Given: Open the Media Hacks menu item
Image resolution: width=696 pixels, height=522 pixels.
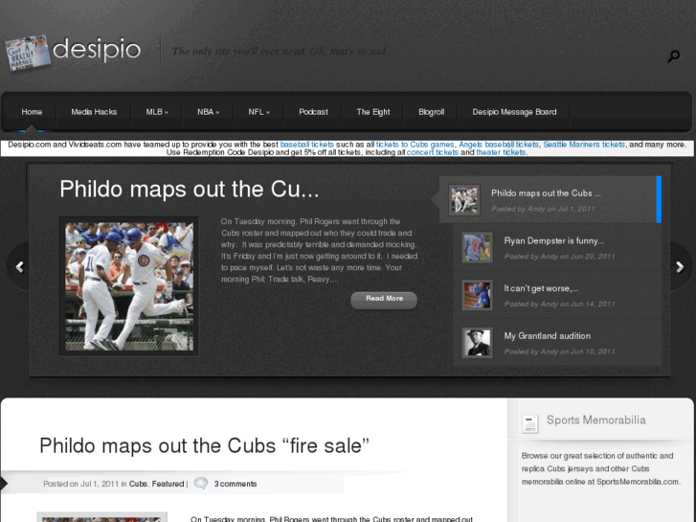Looking at the screenshot, I should tap(94, 112).
